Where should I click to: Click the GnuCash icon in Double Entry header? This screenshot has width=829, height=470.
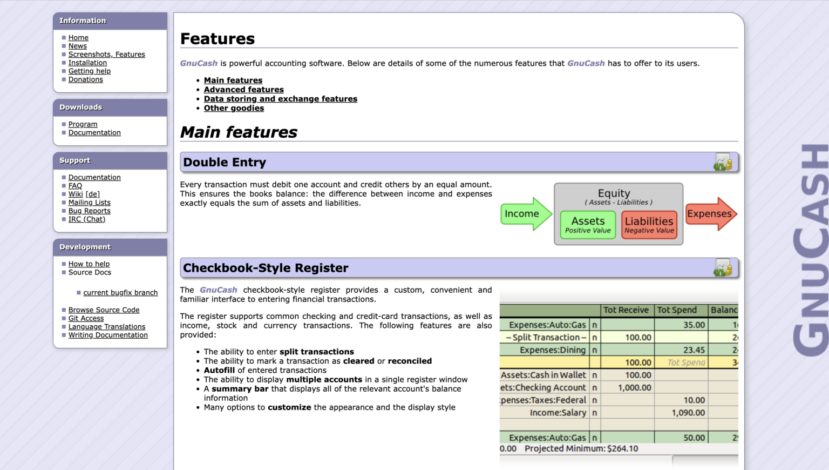pyautogui.click(x=723, y=162)
